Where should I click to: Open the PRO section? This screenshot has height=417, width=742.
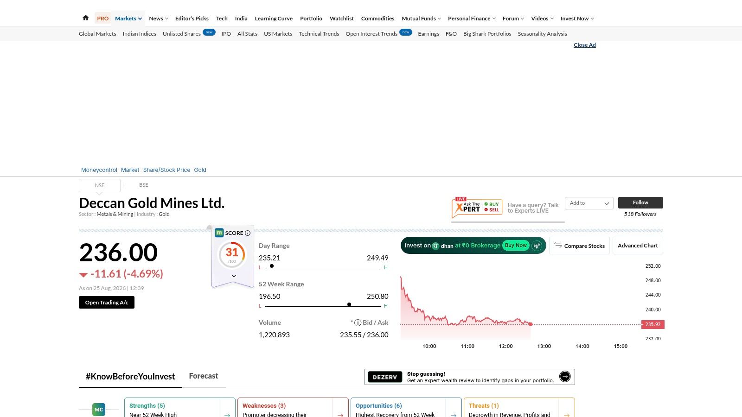(x=102, y=19)
